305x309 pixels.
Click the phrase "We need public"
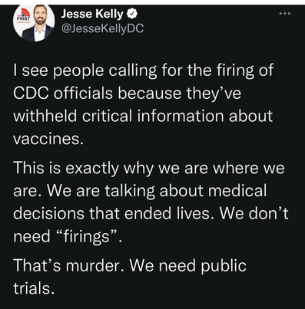tap(188, 267)
